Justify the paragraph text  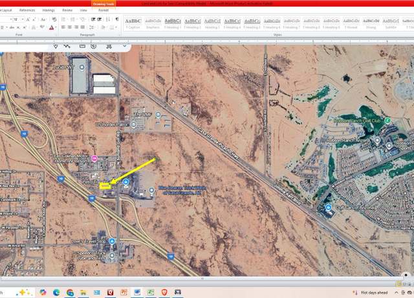click(83, 27)
